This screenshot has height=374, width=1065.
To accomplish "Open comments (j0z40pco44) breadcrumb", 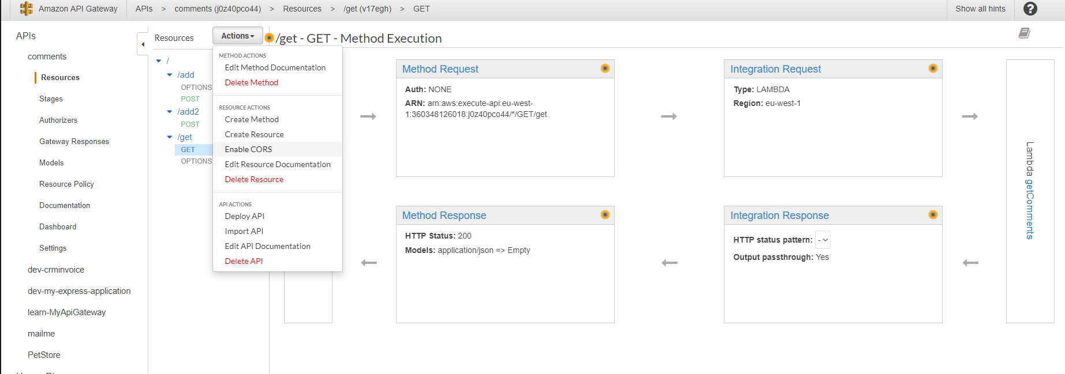I will [x=218, y=9].
